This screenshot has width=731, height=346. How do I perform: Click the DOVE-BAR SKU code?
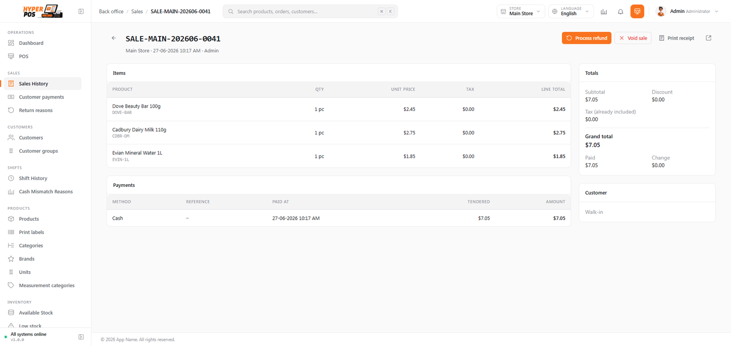(x=122, y=113)
